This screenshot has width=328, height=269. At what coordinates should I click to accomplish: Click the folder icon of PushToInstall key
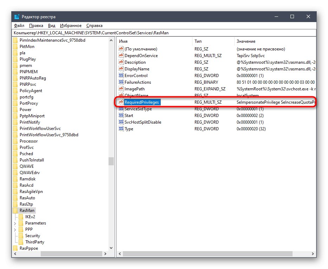coord(15,160)
